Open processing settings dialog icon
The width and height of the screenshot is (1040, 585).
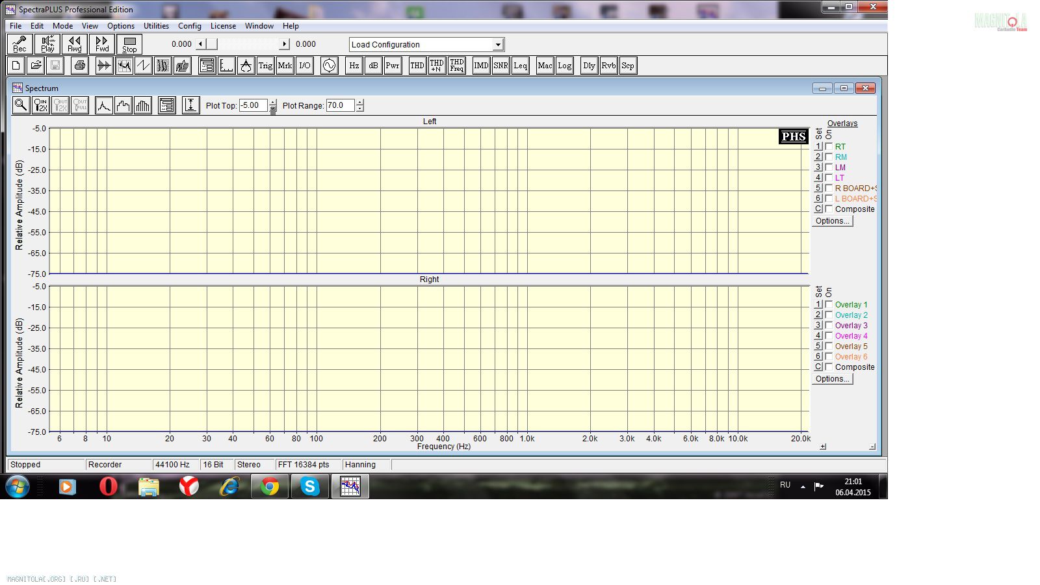click(207, 66)
